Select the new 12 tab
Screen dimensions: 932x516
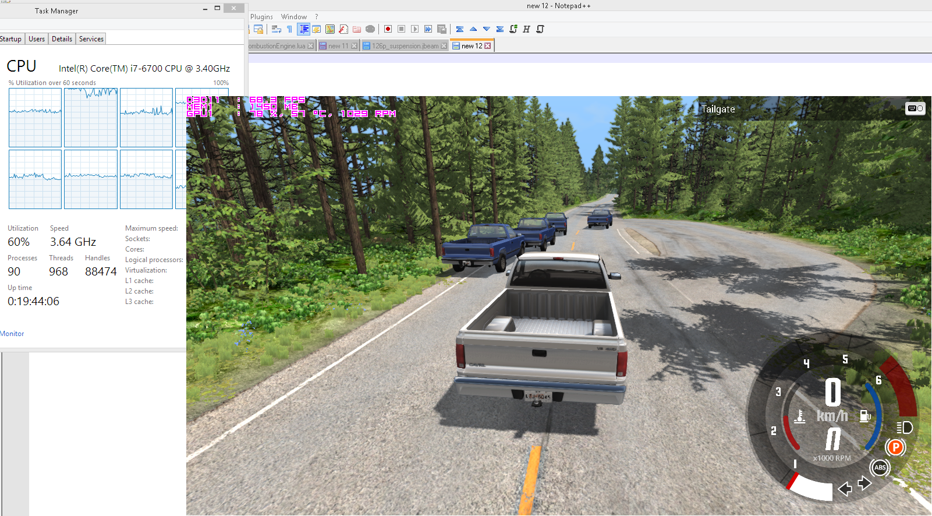472,46
